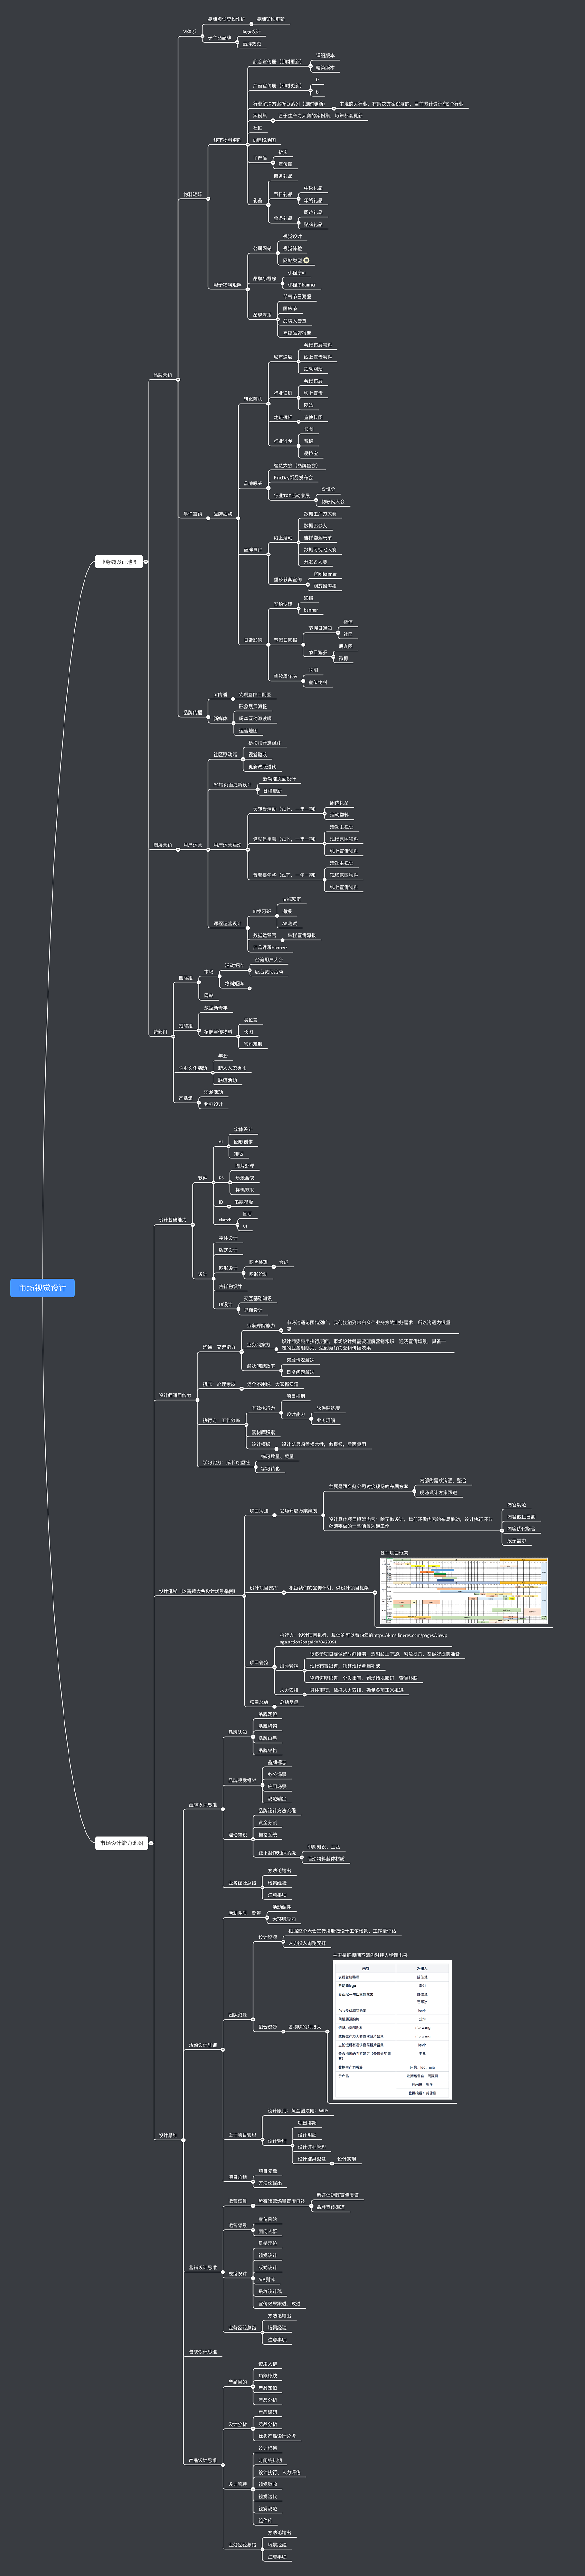Select the 品牌大普查 node
The width and height of the screenshot is (585, 2576).
coord(295,321)
